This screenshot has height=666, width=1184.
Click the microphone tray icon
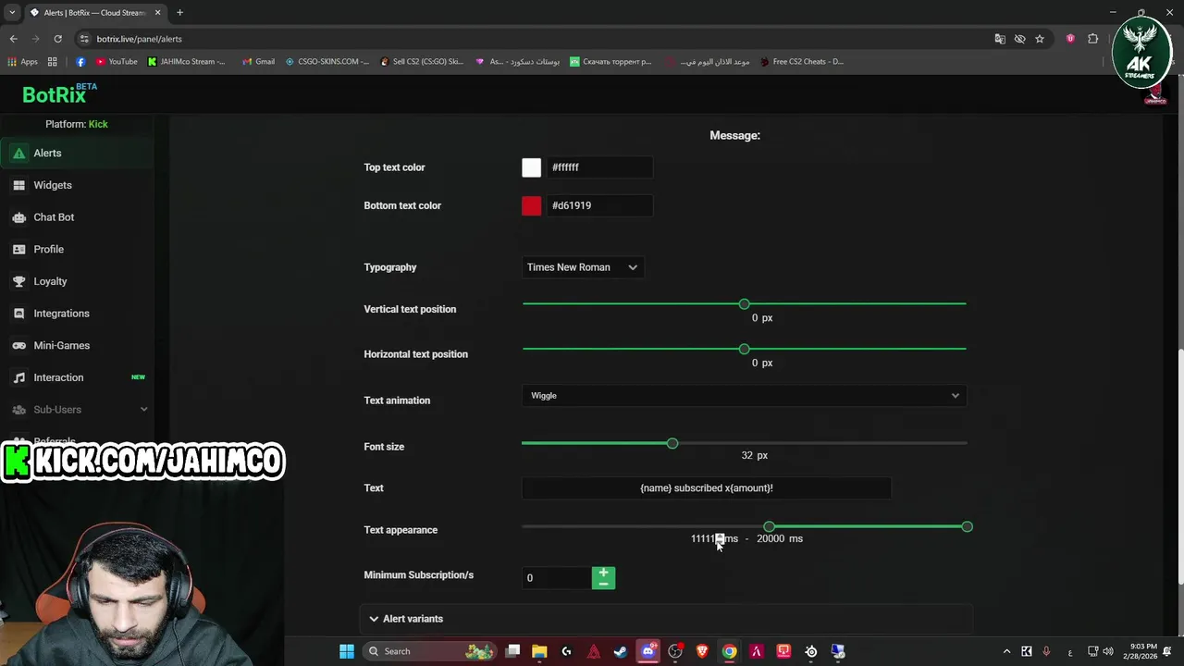tap(1046, 651)
